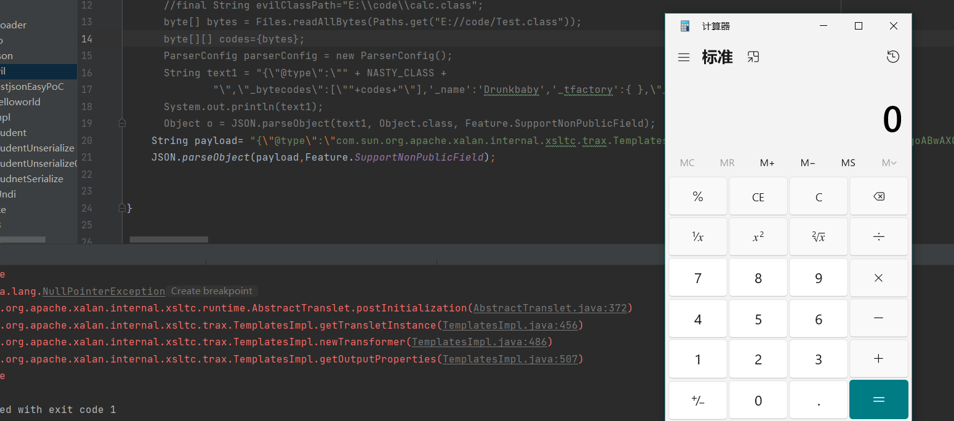The image size is (954, 421).
Task: Select the udnetSerialize project tree item
Action: tap(31, 178)
